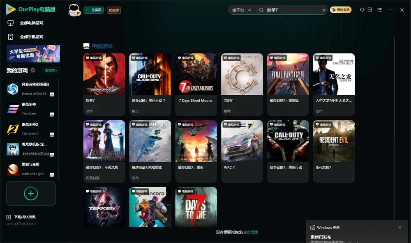Viewport: 411px width, 243px height.
Task: Open 饥荒联机版 game icon
Action: (x=13, y=149)
